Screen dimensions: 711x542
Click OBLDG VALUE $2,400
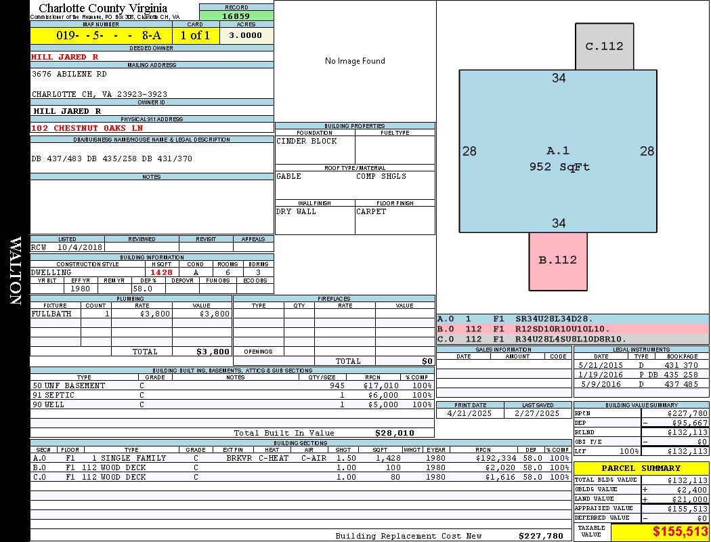692,490
